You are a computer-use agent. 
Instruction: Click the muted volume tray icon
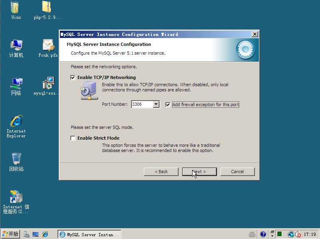[298, 235]
